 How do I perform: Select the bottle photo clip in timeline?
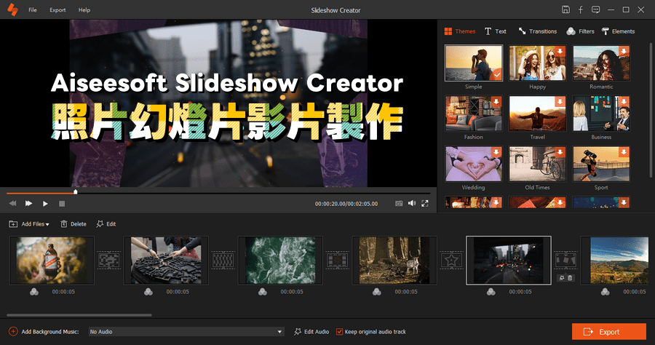(x=52, y=261)
